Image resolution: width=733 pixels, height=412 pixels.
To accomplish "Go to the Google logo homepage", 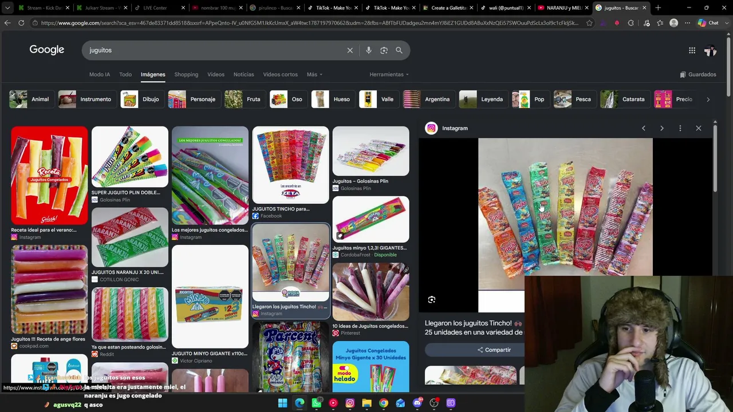I will pos(47,50).
